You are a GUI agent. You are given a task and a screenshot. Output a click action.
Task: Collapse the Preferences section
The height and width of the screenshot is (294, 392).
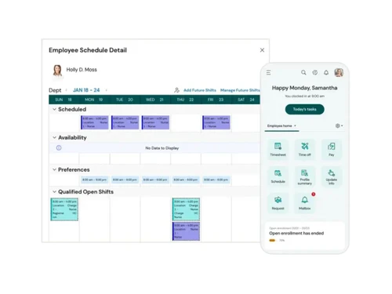pyautogui.click(x=54, y=169)
